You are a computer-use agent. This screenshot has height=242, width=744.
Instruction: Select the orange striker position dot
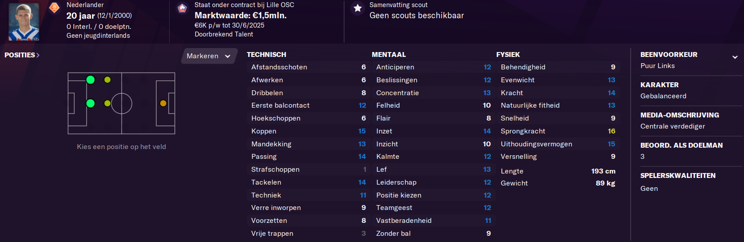(x=163, y=103)
